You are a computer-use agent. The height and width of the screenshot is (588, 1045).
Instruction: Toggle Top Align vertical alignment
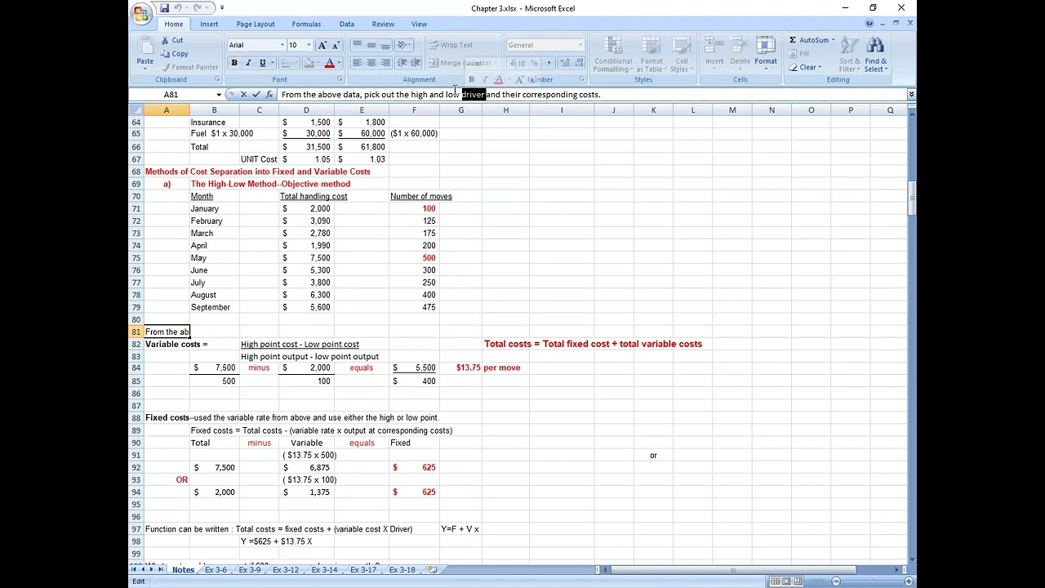tap(357, 45)
